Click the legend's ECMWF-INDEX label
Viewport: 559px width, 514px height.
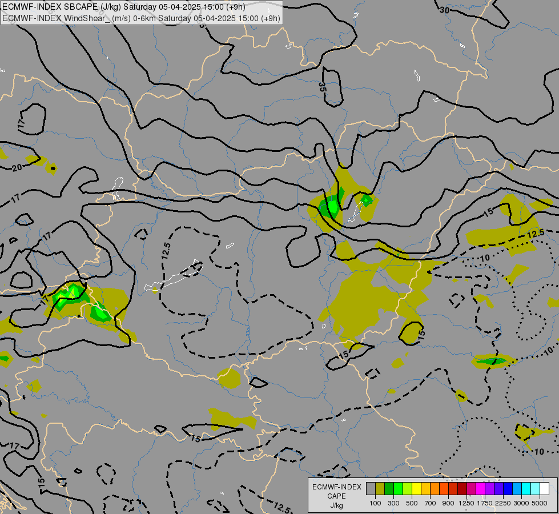point(336,487)
